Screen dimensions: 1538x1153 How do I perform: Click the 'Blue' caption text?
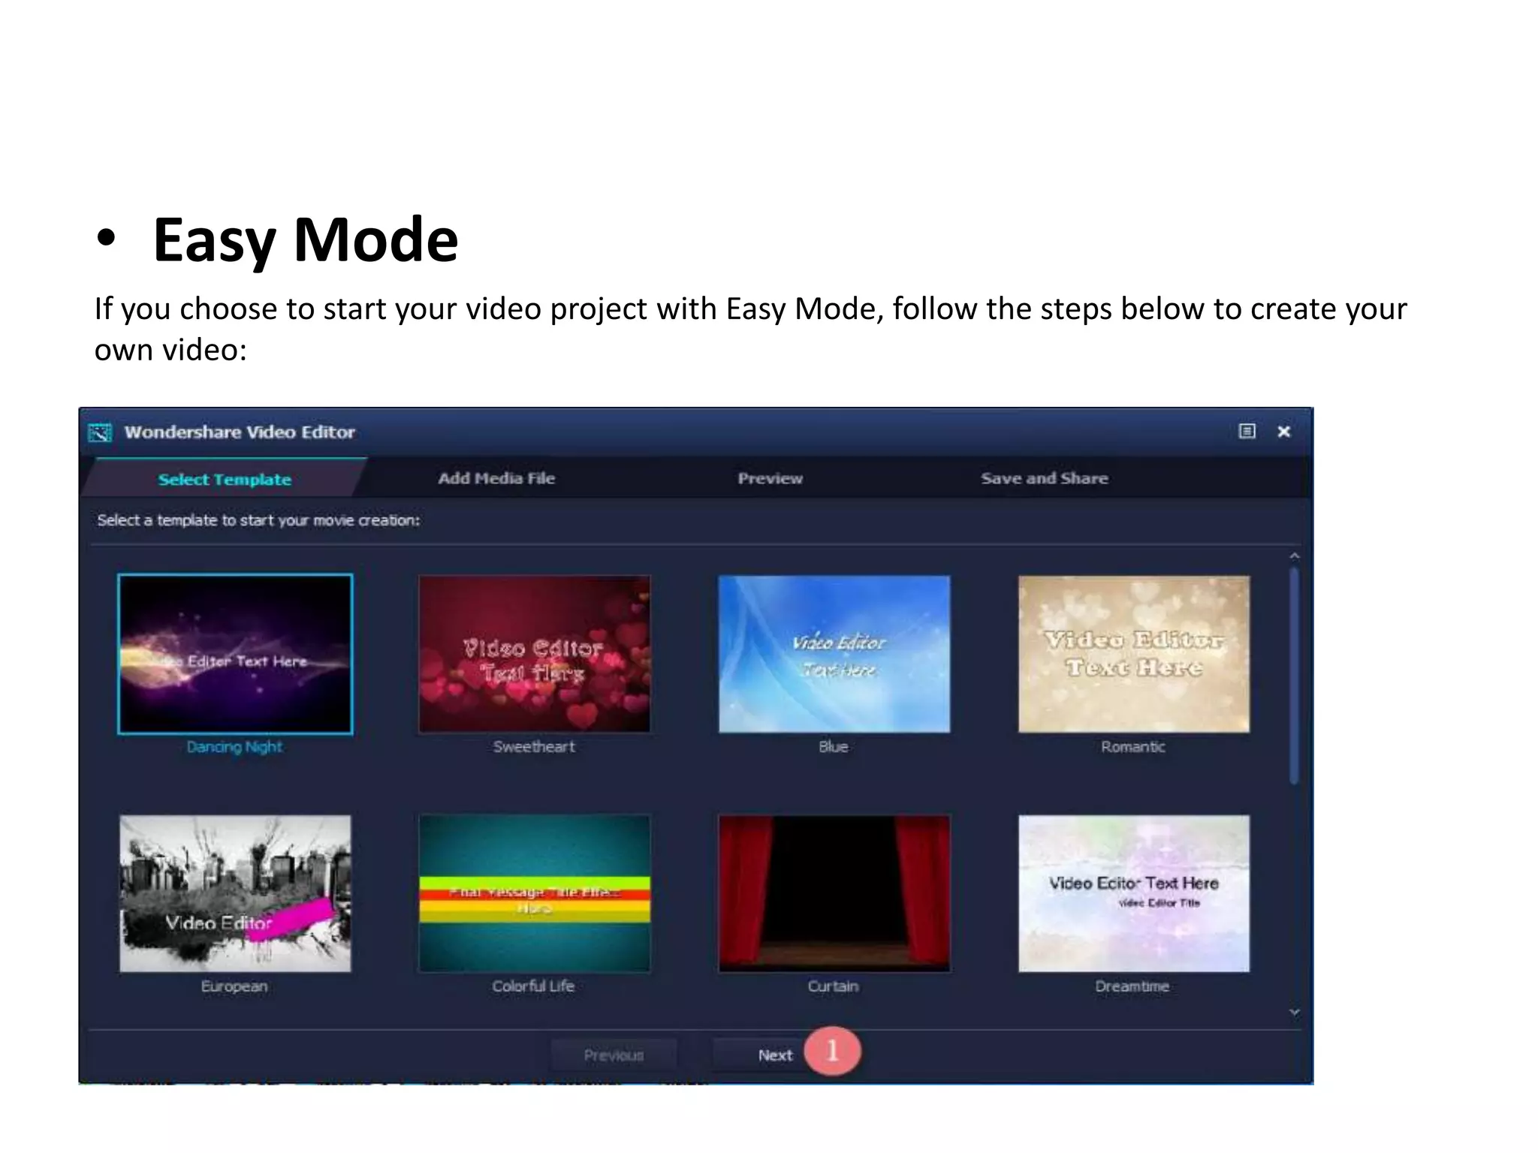pos(834,747)
